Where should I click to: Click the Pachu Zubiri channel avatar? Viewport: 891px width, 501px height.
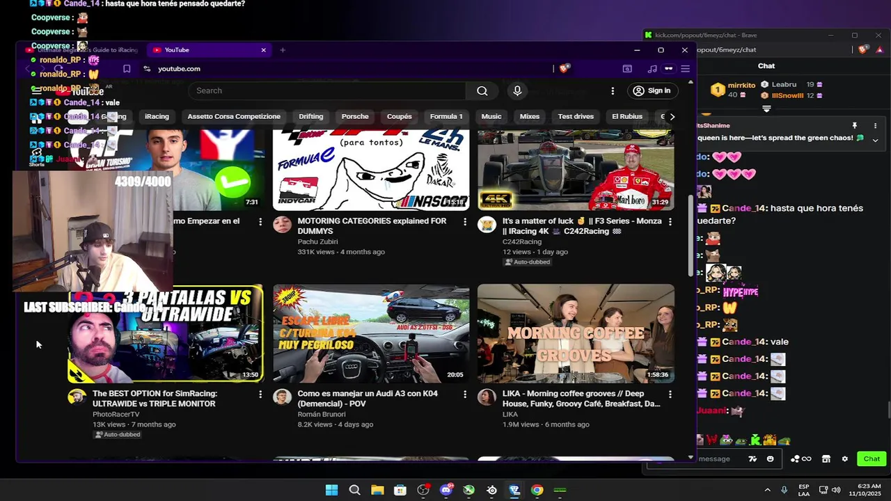point(282,224)
